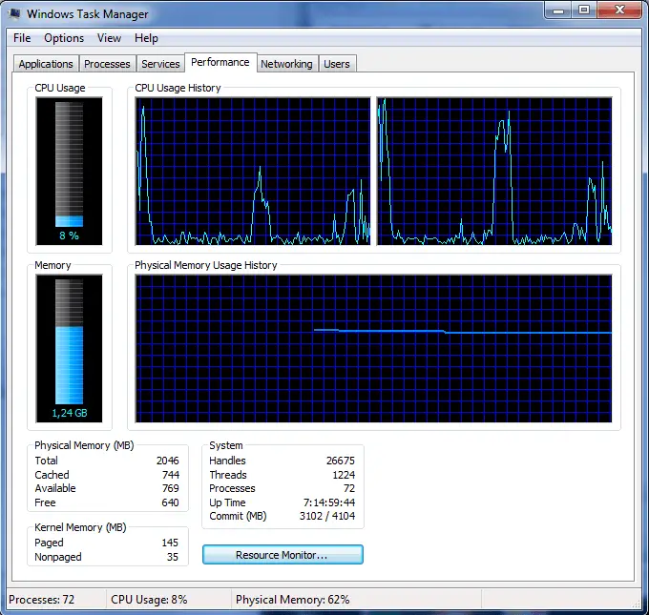Image resolution: width=649 pixels, height=615 pixels.
Task: Click the Kernel Memory (MB) group label
Action: click(80, 527)
